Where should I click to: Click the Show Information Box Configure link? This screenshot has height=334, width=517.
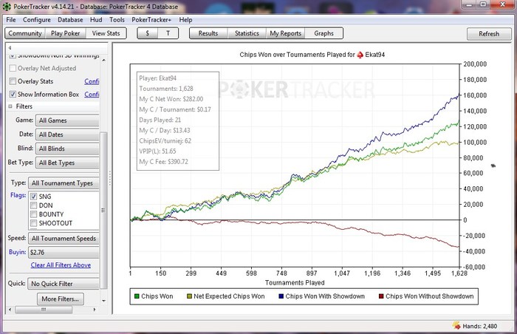coord(92,95)
